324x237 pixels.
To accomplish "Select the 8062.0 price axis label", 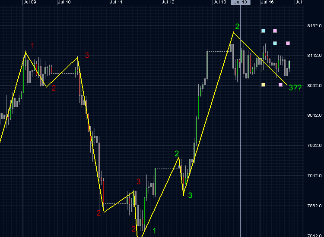I will pos(314,85).
